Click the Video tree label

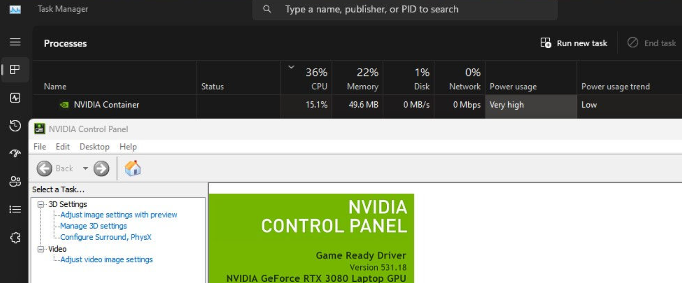[57, 249]
